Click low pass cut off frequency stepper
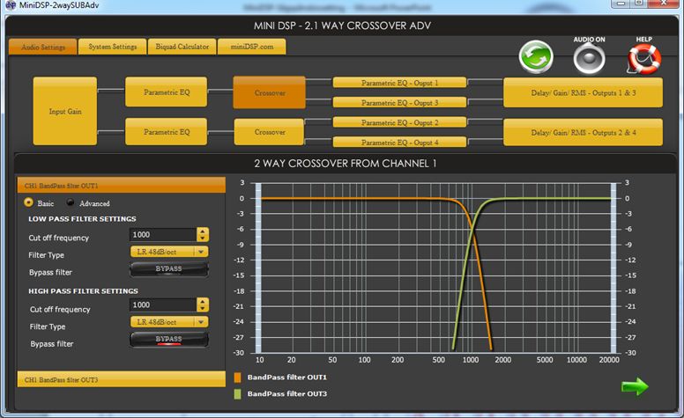Screen dimensions: 684x418 point(203,235)
